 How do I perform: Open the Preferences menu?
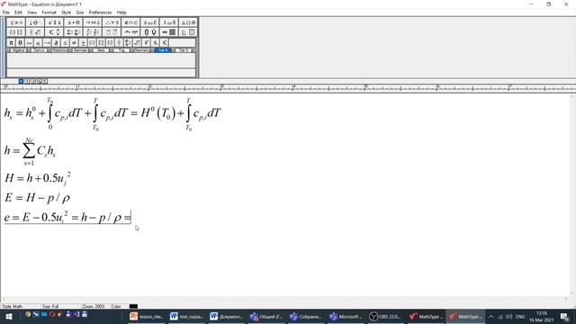(100, 13)
